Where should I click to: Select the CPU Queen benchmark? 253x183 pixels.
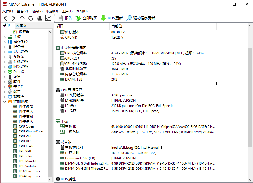pos(27,126)
